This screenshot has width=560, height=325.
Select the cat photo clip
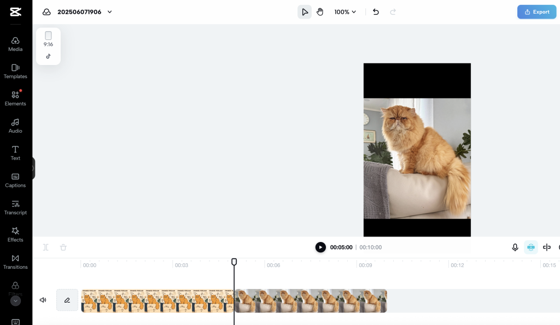[x=311, y=301]
